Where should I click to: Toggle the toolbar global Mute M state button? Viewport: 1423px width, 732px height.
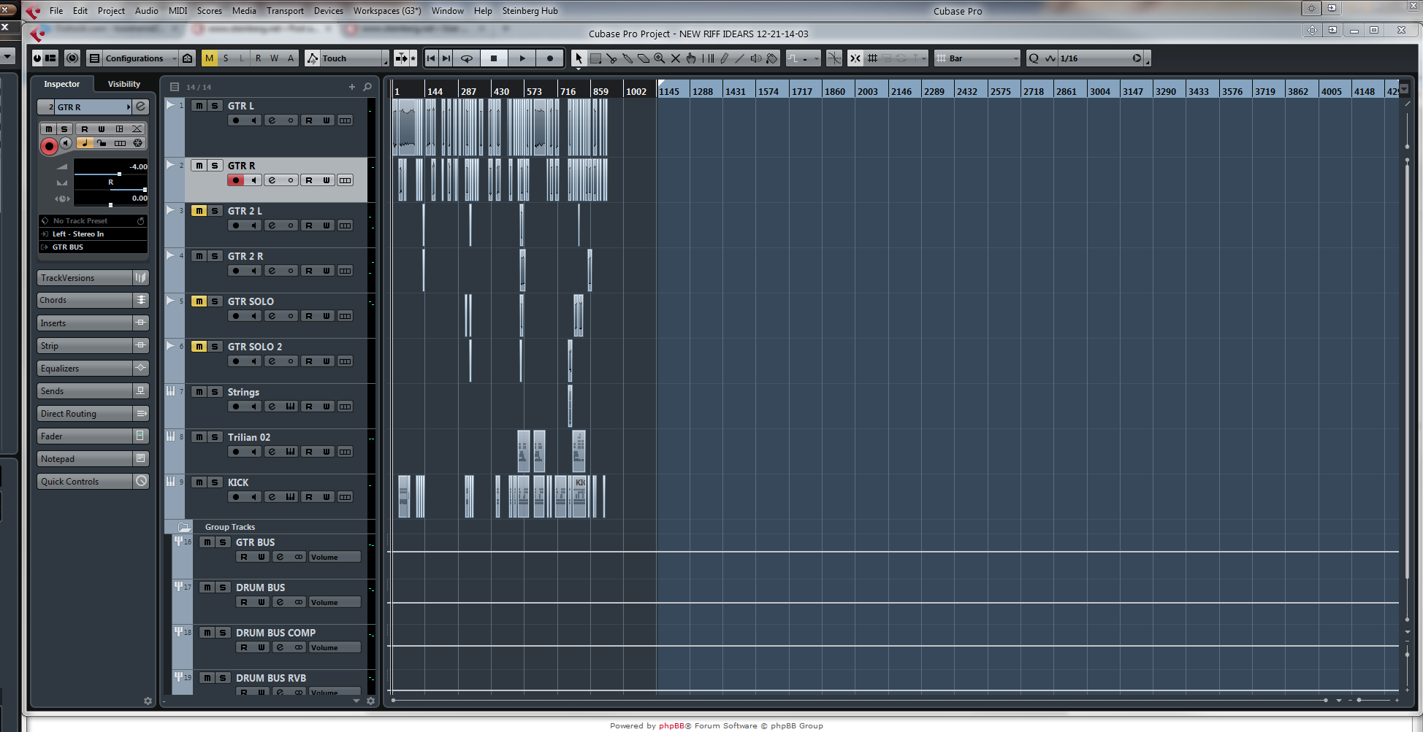(x=210, y=58)
